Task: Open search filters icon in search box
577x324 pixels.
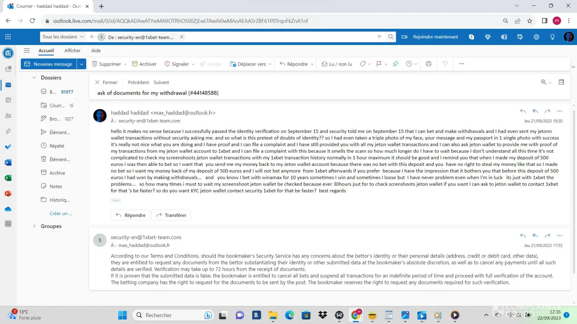Action: (379, 37)
